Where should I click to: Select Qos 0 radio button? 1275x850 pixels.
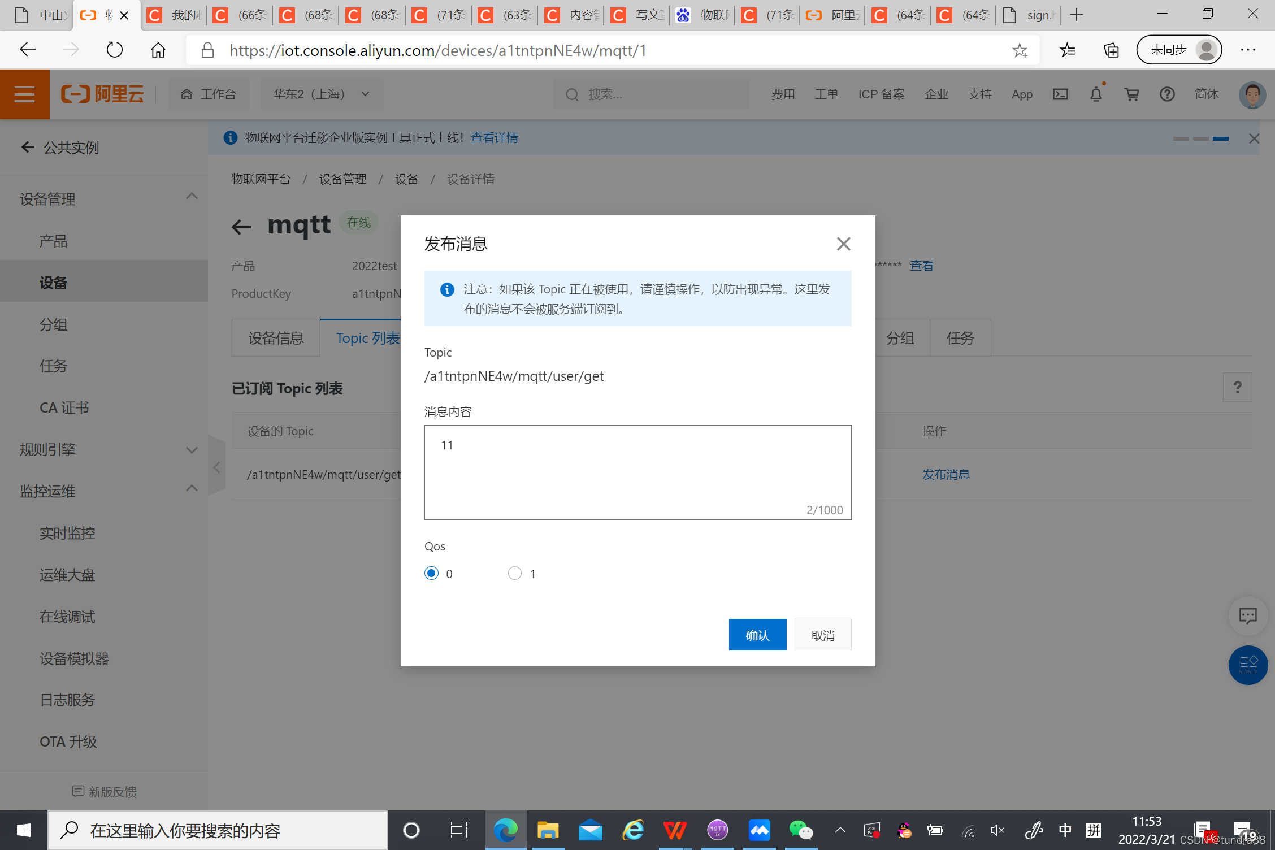[432, 573]
